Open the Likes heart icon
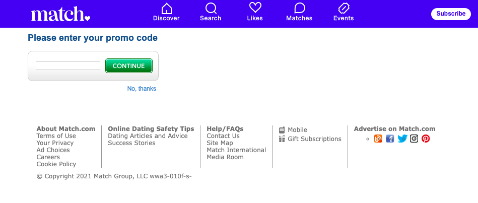 coord(255,8)
